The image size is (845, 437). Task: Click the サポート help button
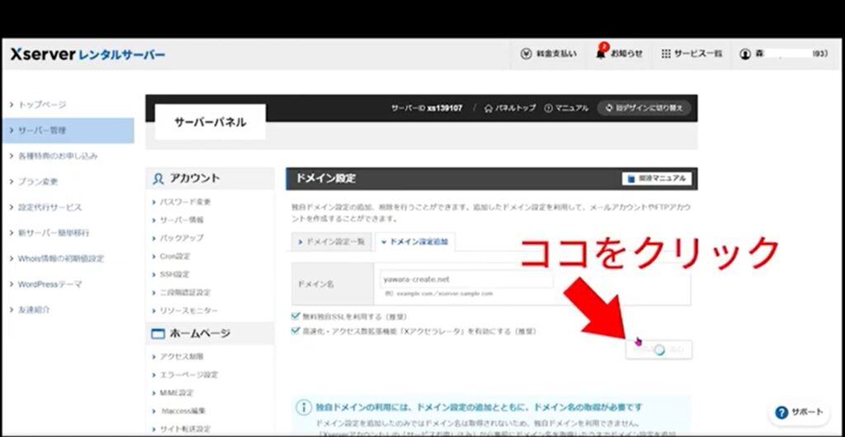click(799, 413)
